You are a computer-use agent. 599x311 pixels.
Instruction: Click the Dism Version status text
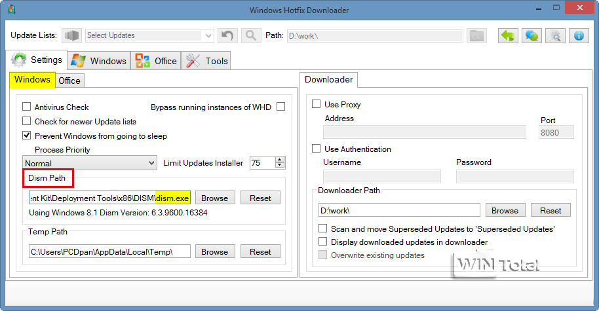click(119, 213)
